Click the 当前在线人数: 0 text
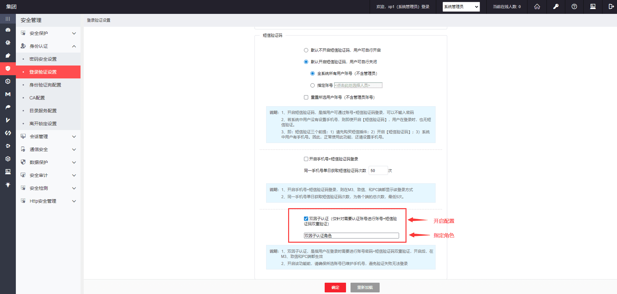The width and height of the screenshot is (617, 294). [507, 6]
